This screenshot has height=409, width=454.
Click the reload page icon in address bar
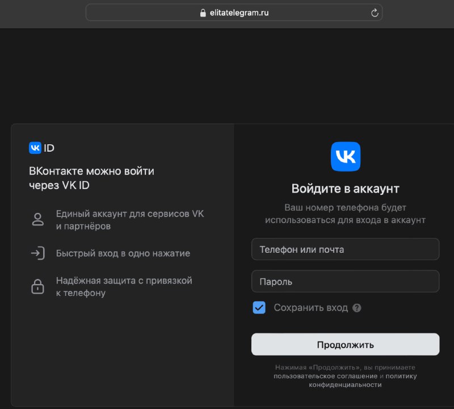coord(375,12)
